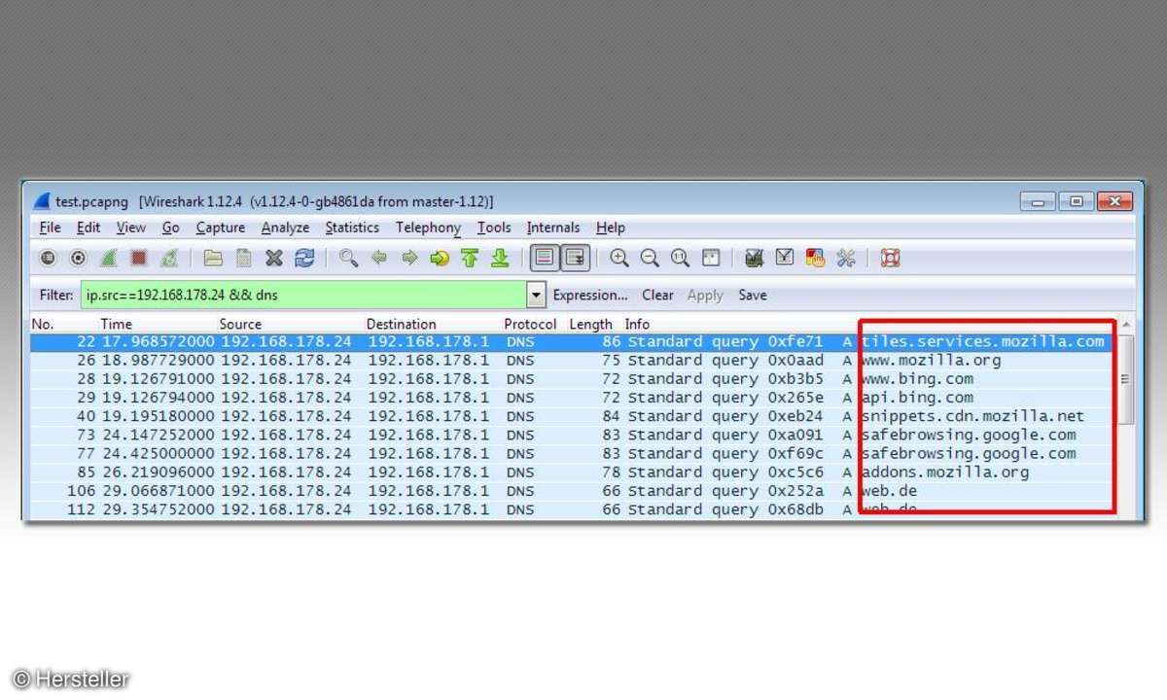
Task: Sort by the Protocol column header
Action: pos(533,324)
